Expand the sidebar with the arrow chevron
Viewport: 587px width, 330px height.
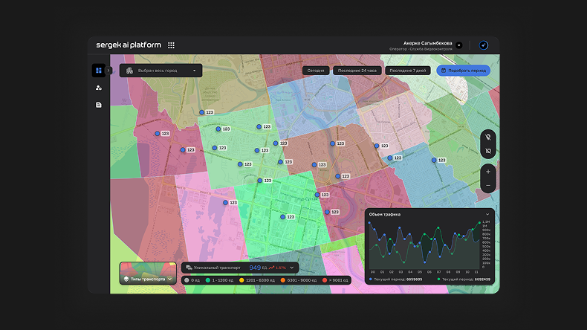point(109,71)
